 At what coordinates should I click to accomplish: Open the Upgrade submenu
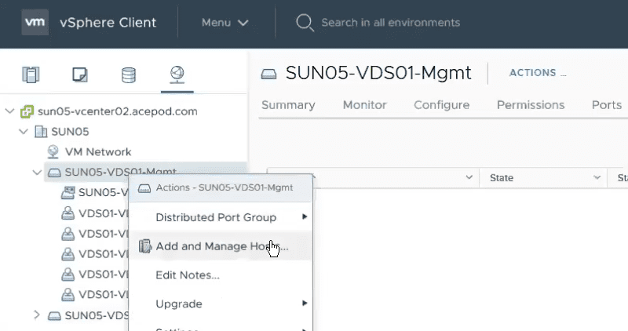coord(221,304)
